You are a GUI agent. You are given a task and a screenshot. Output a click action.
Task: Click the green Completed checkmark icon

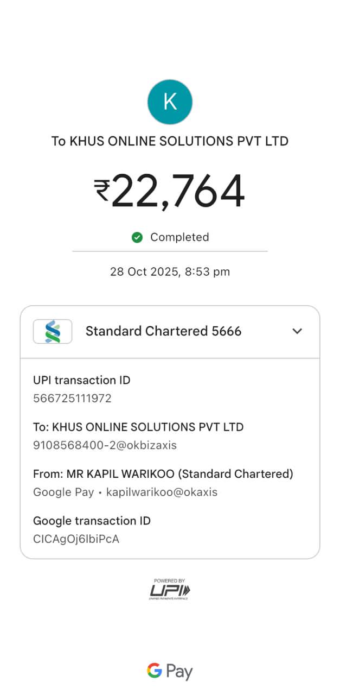137,237
